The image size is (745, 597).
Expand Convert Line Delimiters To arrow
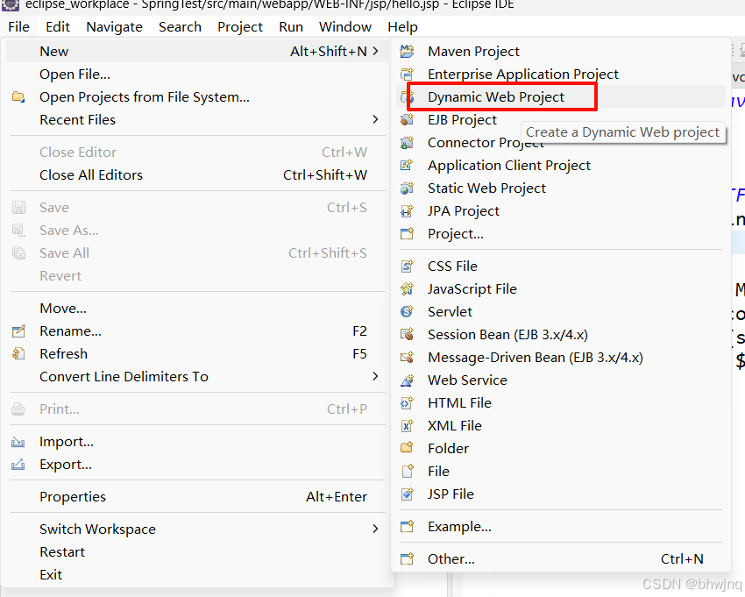point(375,376)
